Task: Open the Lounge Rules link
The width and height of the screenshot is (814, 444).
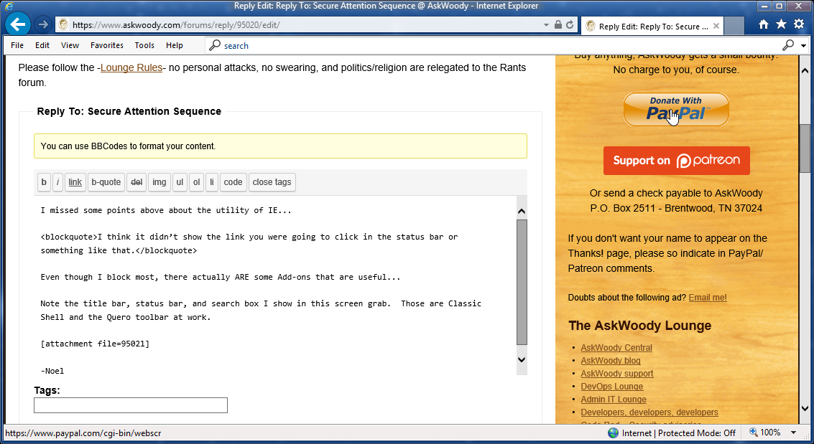Action: [x=131, y=67]
